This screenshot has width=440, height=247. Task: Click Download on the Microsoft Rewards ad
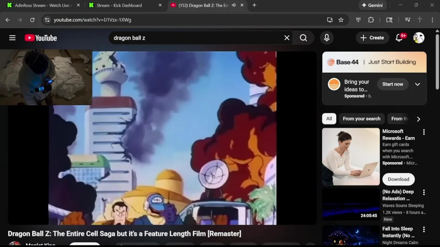398,179
